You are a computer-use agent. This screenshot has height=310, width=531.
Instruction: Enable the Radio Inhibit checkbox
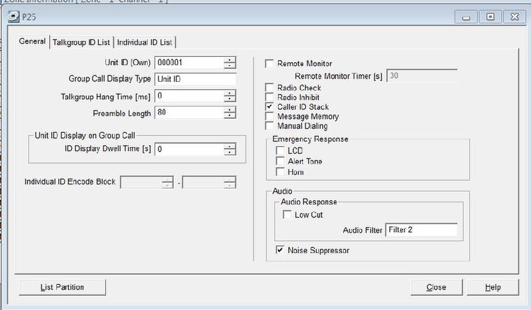click(269, 97)
